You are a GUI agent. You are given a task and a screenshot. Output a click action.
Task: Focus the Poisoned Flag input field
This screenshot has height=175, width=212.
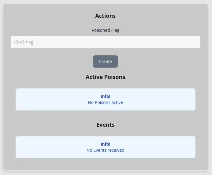pos(106,42)
